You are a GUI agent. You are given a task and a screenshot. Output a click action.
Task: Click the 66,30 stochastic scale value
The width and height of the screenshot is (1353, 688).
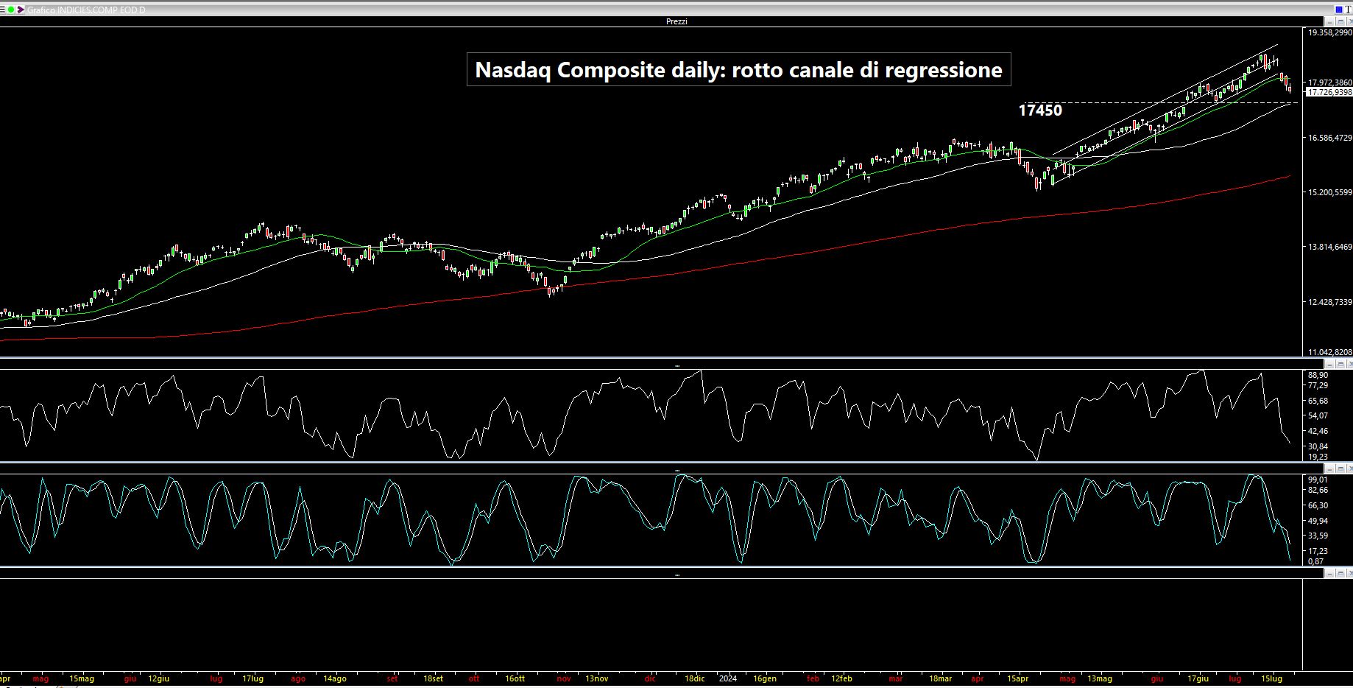[x=1318, y=505]
